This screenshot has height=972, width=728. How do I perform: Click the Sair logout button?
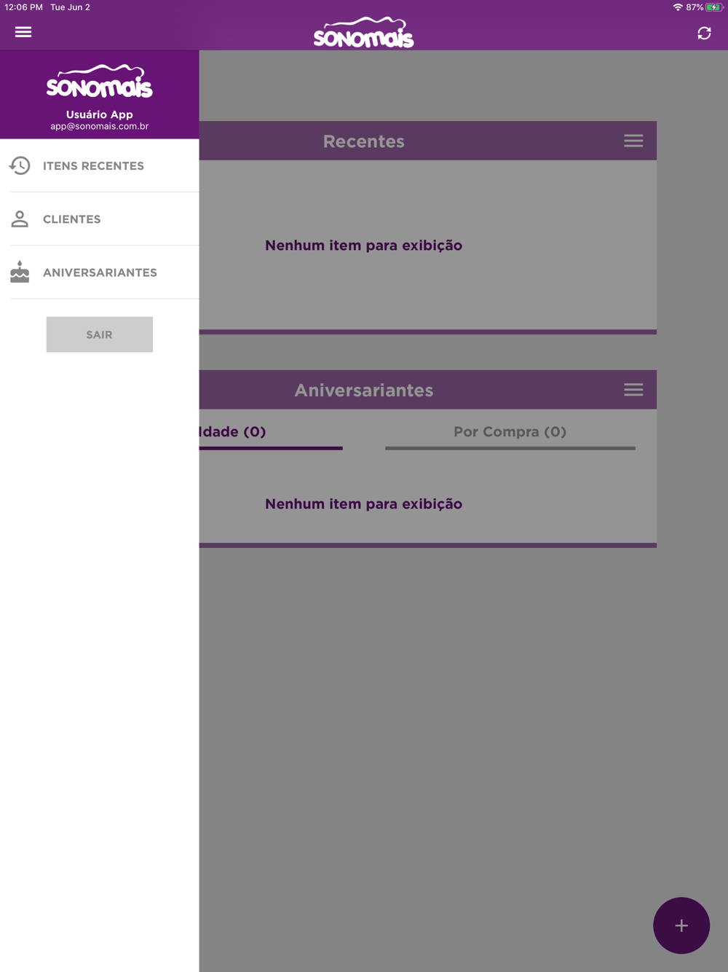click(100, 334)
